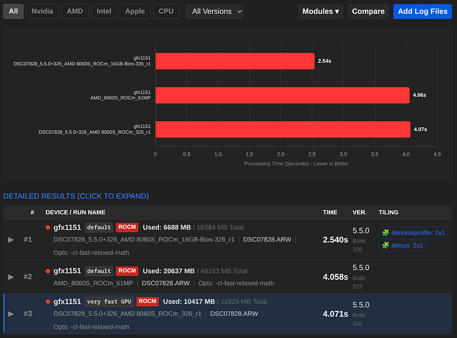Click the Compare button

tap(368, 11)
